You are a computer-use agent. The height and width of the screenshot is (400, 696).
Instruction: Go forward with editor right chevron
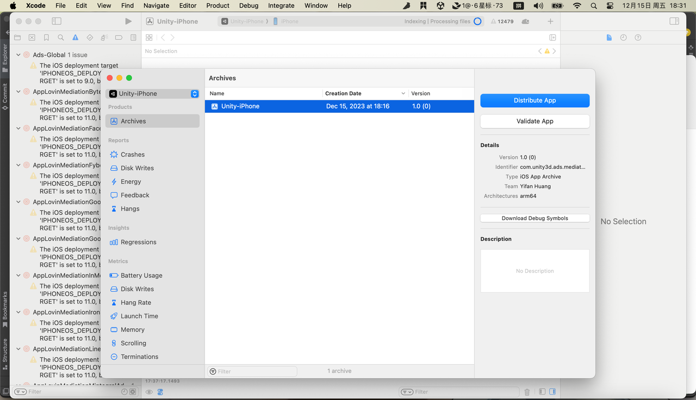click(173, 38)
